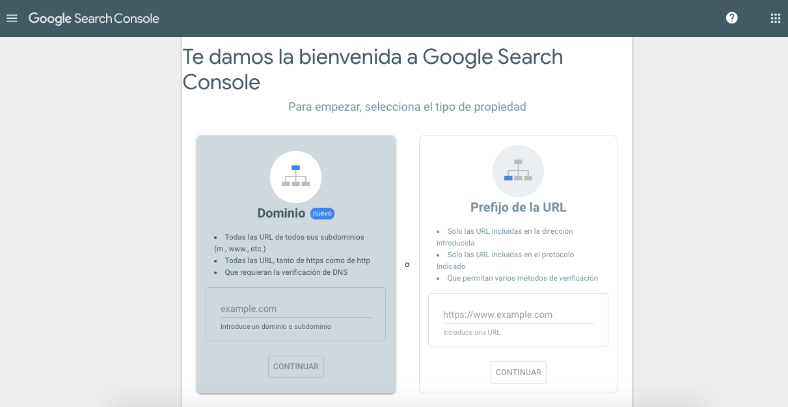Open the navigation hamburger menu
The height and width of the screenshot is (407, 788).
click(x=12, y=18)
